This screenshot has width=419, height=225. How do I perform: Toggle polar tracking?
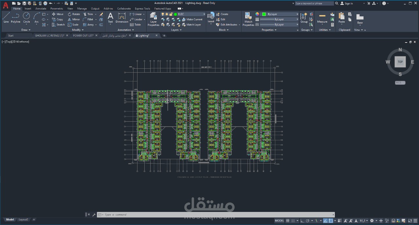point(307,221)
